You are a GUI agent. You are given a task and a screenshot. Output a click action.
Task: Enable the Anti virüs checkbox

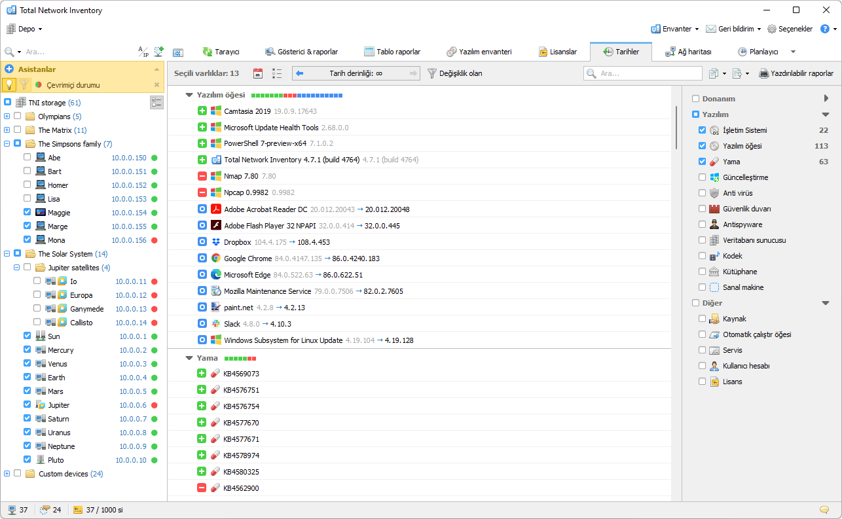pyautogui.click(x=703, y=193)
